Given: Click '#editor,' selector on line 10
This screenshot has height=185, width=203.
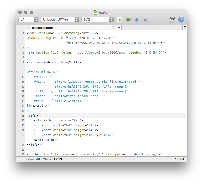Looking at the screenshot, I should pos(41,77).
